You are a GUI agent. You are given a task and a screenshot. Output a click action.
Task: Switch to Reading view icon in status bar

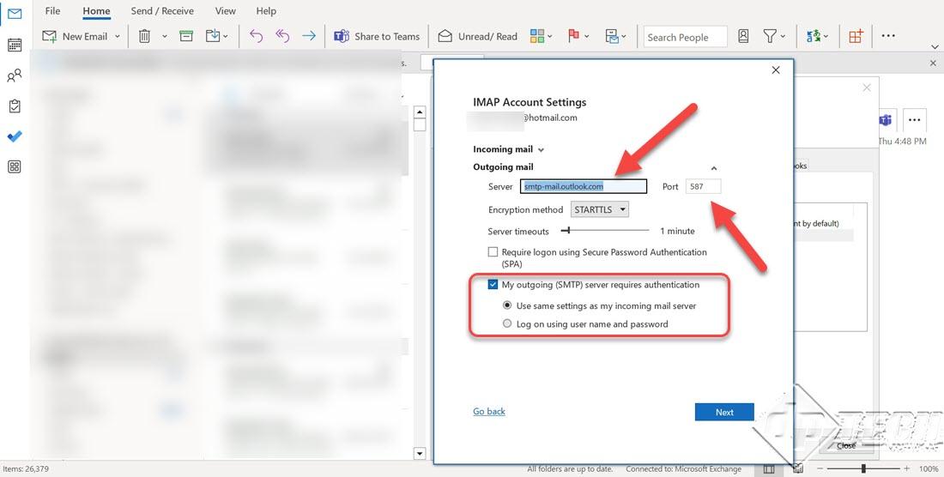click(798, 468)
